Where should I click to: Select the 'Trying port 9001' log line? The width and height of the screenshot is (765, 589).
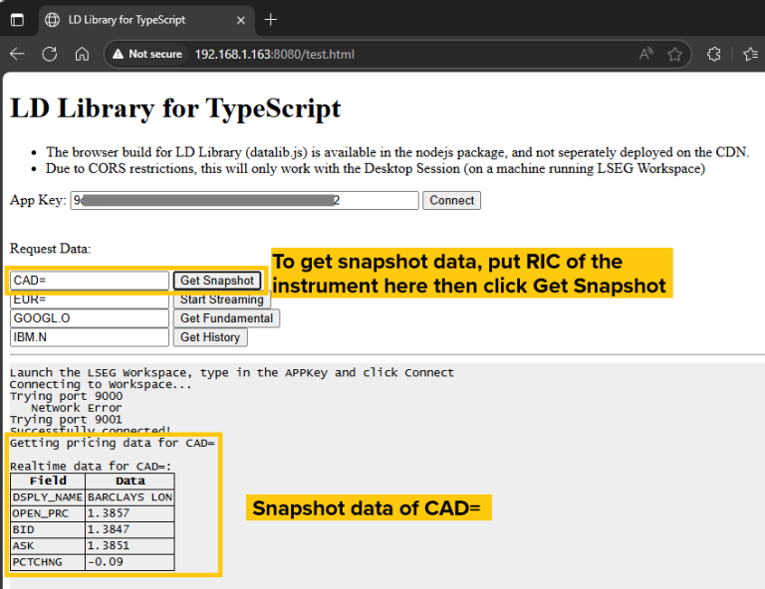(66, 420)
